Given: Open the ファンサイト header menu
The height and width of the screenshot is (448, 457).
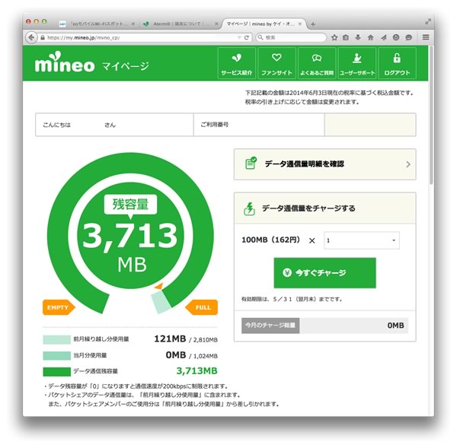Looking at the screenshot, I should point(276,63).
